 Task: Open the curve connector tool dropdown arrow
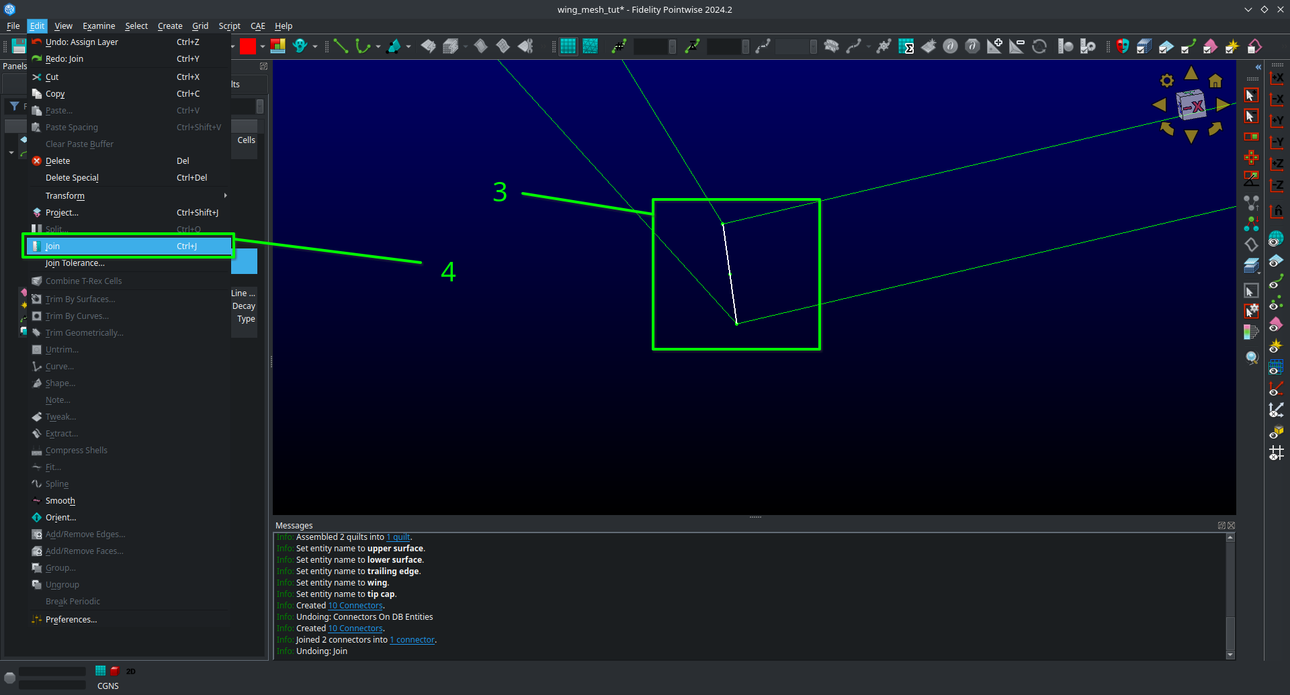coord(378,46)
